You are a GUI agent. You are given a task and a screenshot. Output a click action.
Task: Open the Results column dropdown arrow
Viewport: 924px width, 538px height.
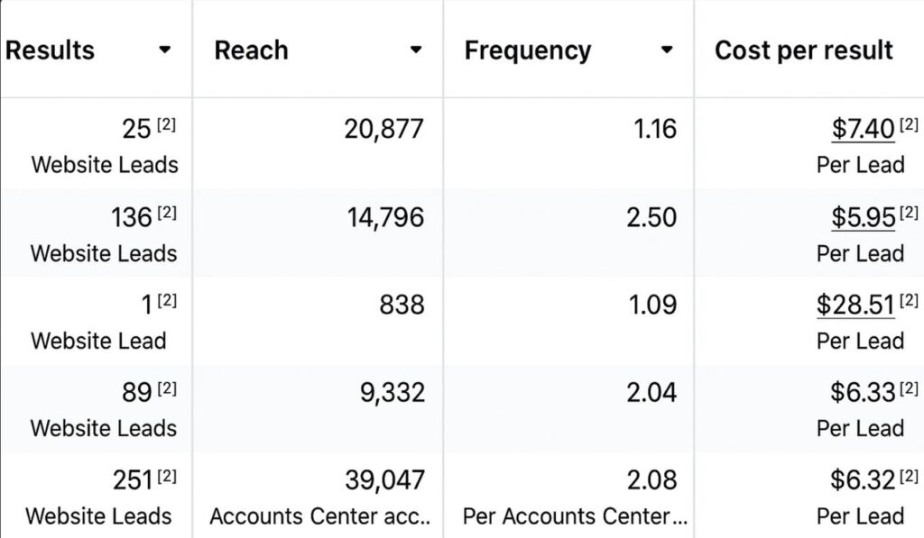point(164,50)
